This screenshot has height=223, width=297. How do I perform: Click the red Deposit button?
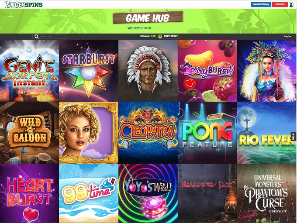tap(280, 4)
